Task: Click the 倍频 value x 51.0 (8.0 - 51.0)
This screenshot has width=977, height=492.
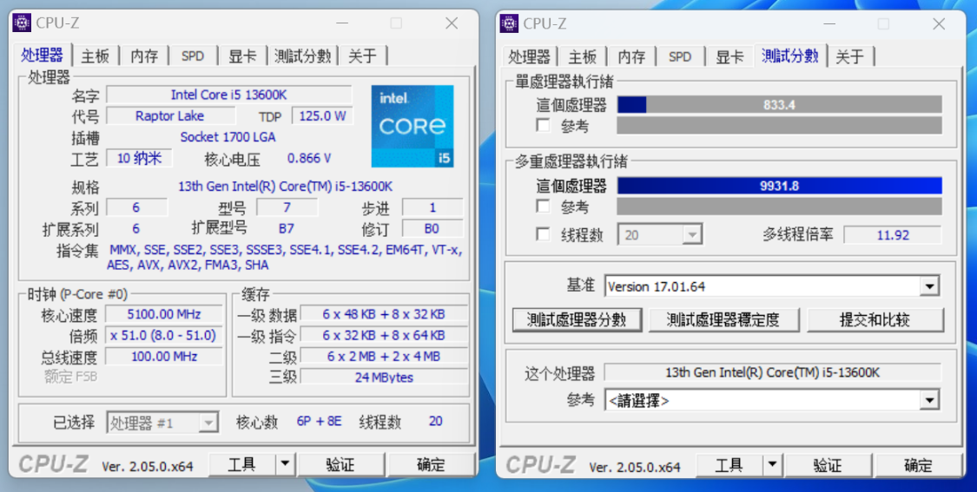Action: [x=164, y=335]
